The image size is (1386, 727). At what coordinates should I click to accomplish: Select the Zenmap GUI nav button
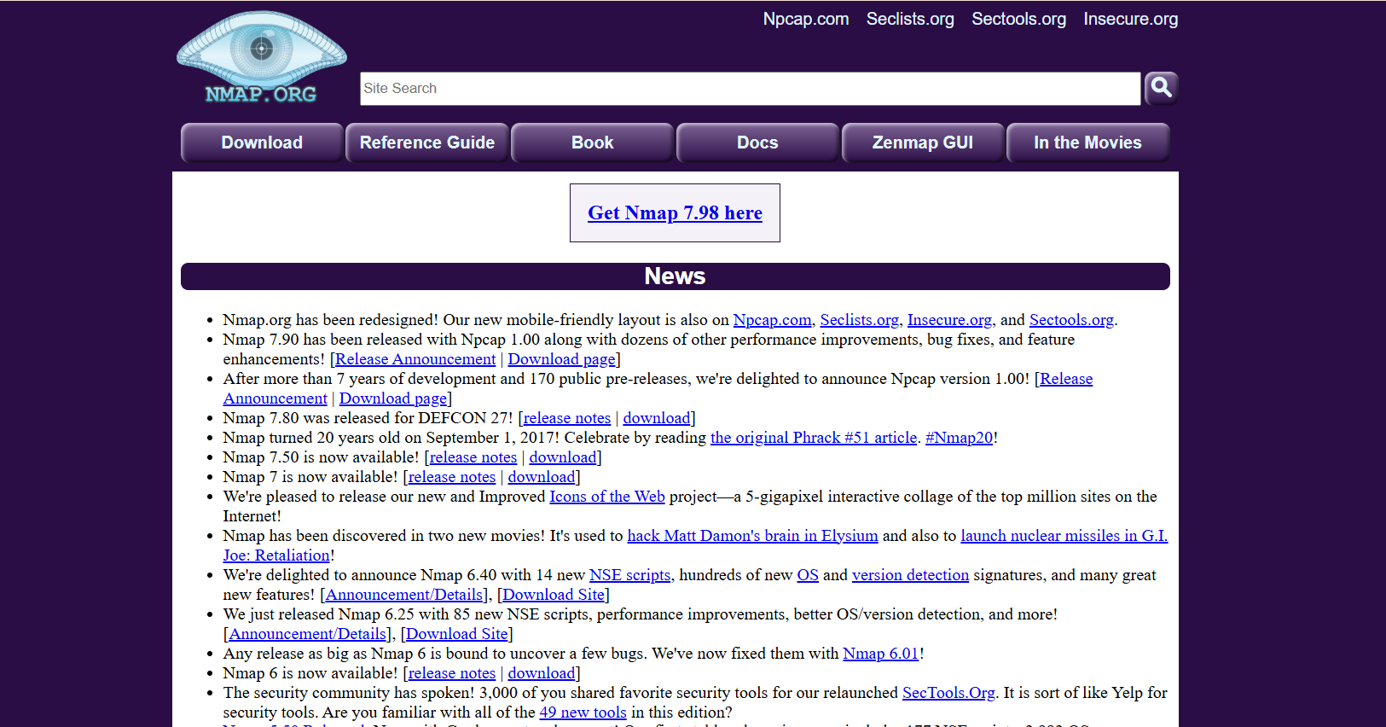(x=922, y=142)
